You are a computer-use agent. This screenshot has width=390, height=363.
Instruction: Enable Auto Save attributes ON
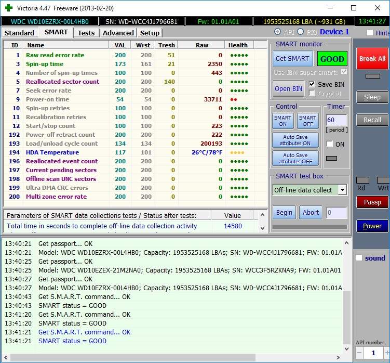[295, 140]
